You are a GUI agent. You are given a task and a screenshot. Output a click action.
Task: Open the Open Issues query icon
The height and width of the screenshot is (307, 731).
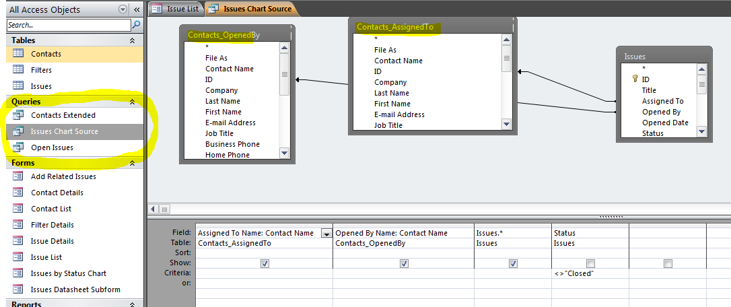coord(18,147)
